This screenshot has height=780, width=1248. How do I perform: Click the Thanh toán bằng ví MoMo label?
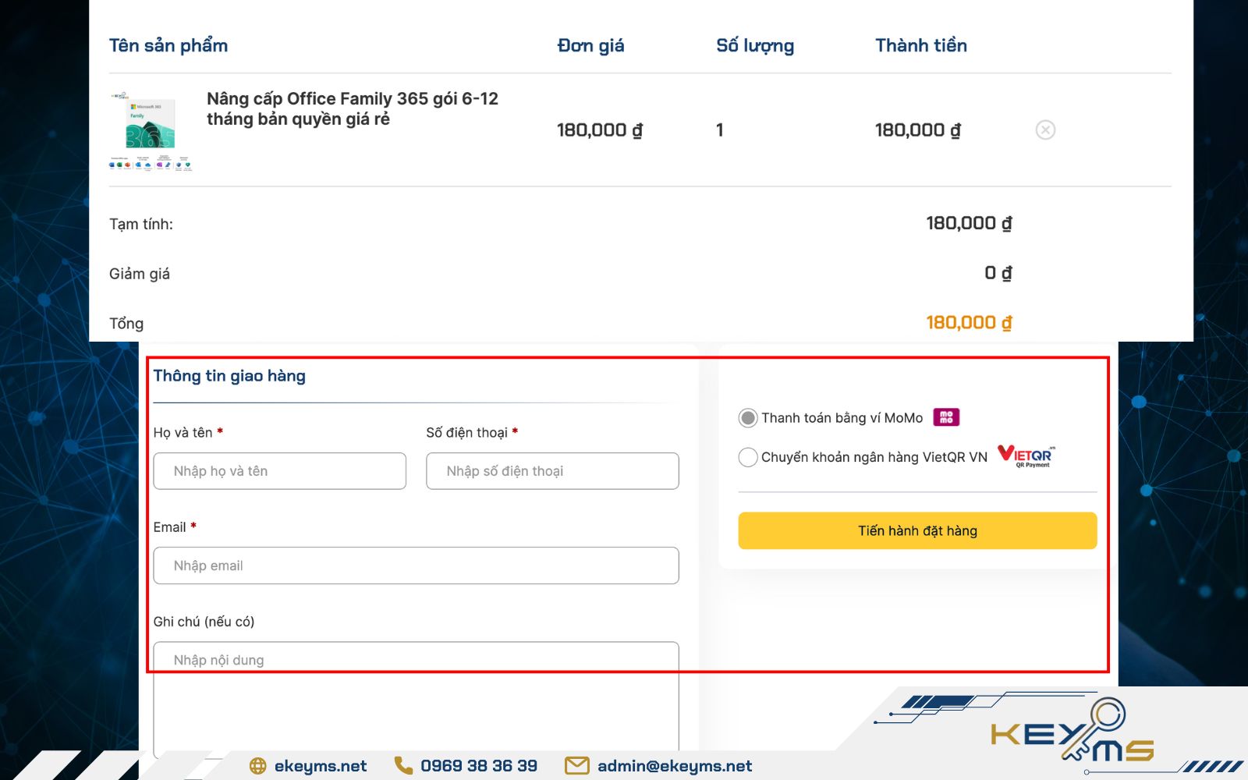pos(842,418)
